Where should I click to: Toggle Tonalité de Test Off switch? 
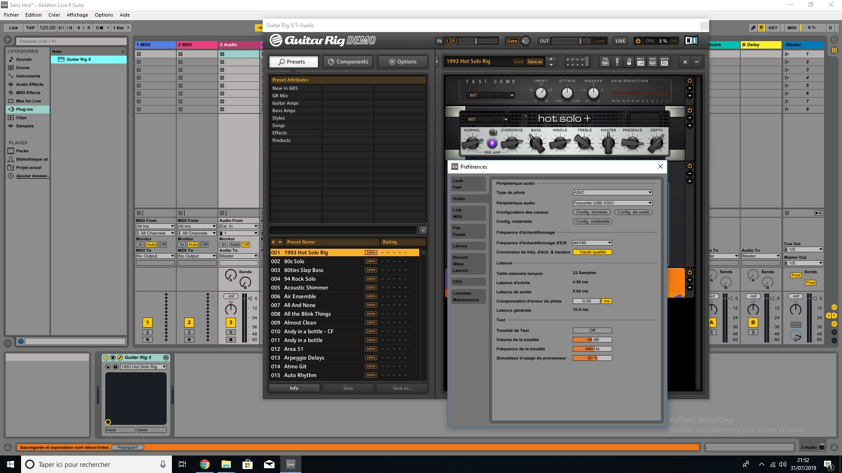click(592, 331)
